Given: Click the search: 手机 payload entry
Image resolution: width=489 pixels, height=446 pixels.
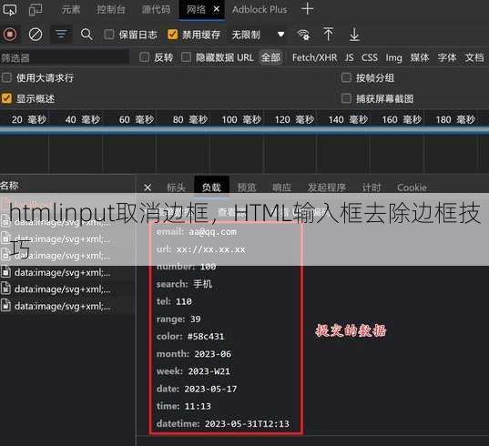Looking at the screenshot, I should click(184, 284).
